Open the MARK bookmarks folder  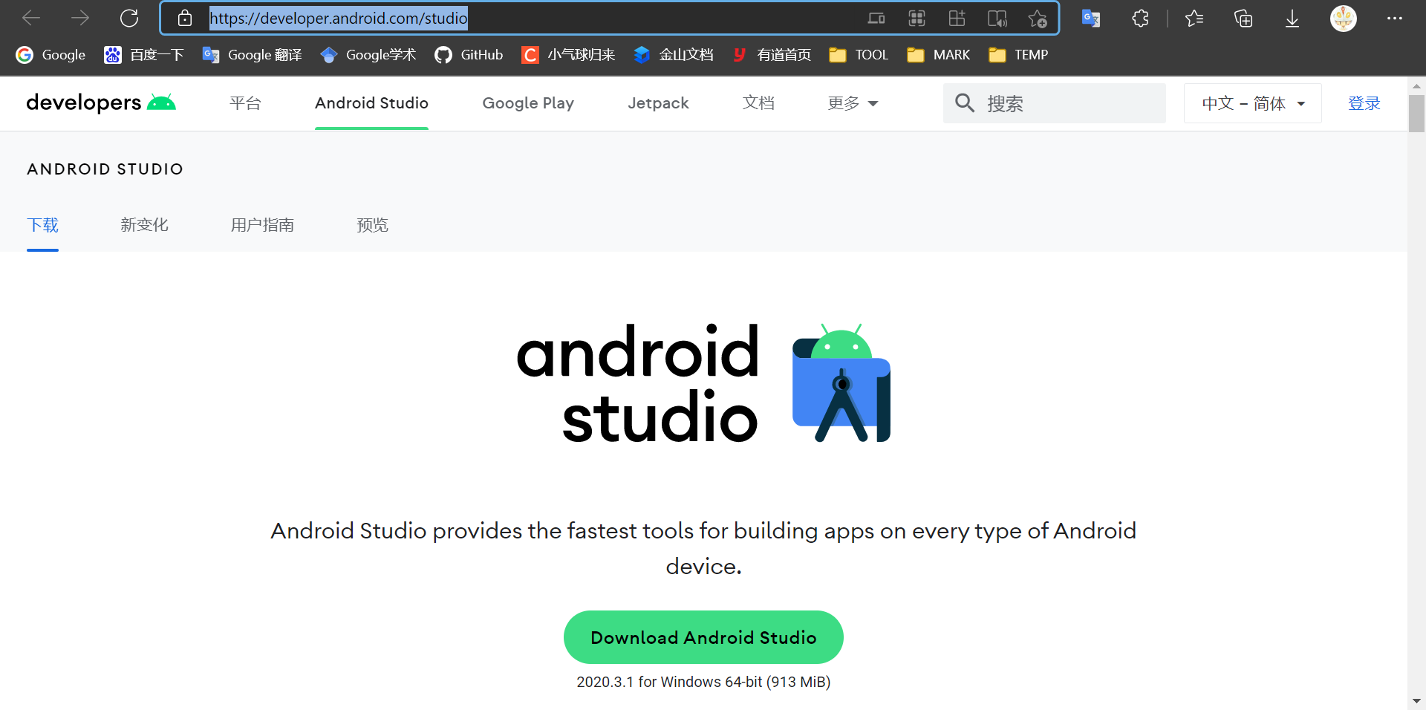pos(939,54)
